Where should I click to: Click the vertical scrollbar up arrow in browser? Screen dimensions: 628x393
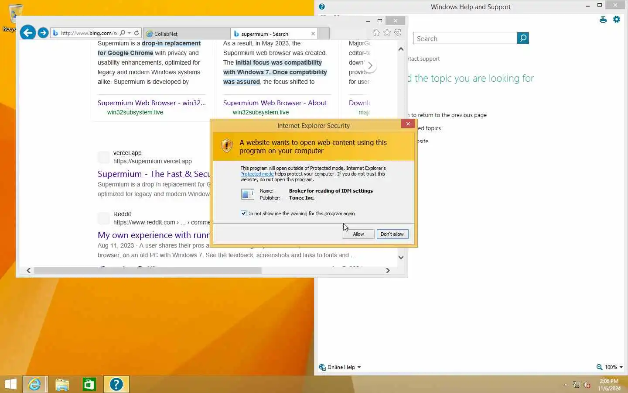[401, 49]
